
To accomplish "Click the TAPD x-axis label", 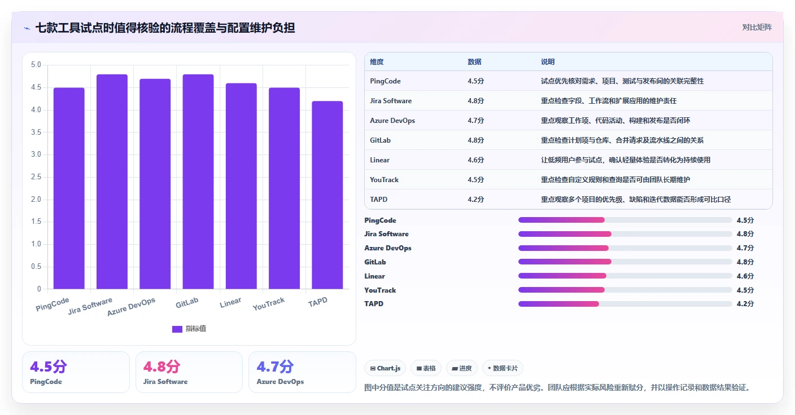I will (317, 302).
